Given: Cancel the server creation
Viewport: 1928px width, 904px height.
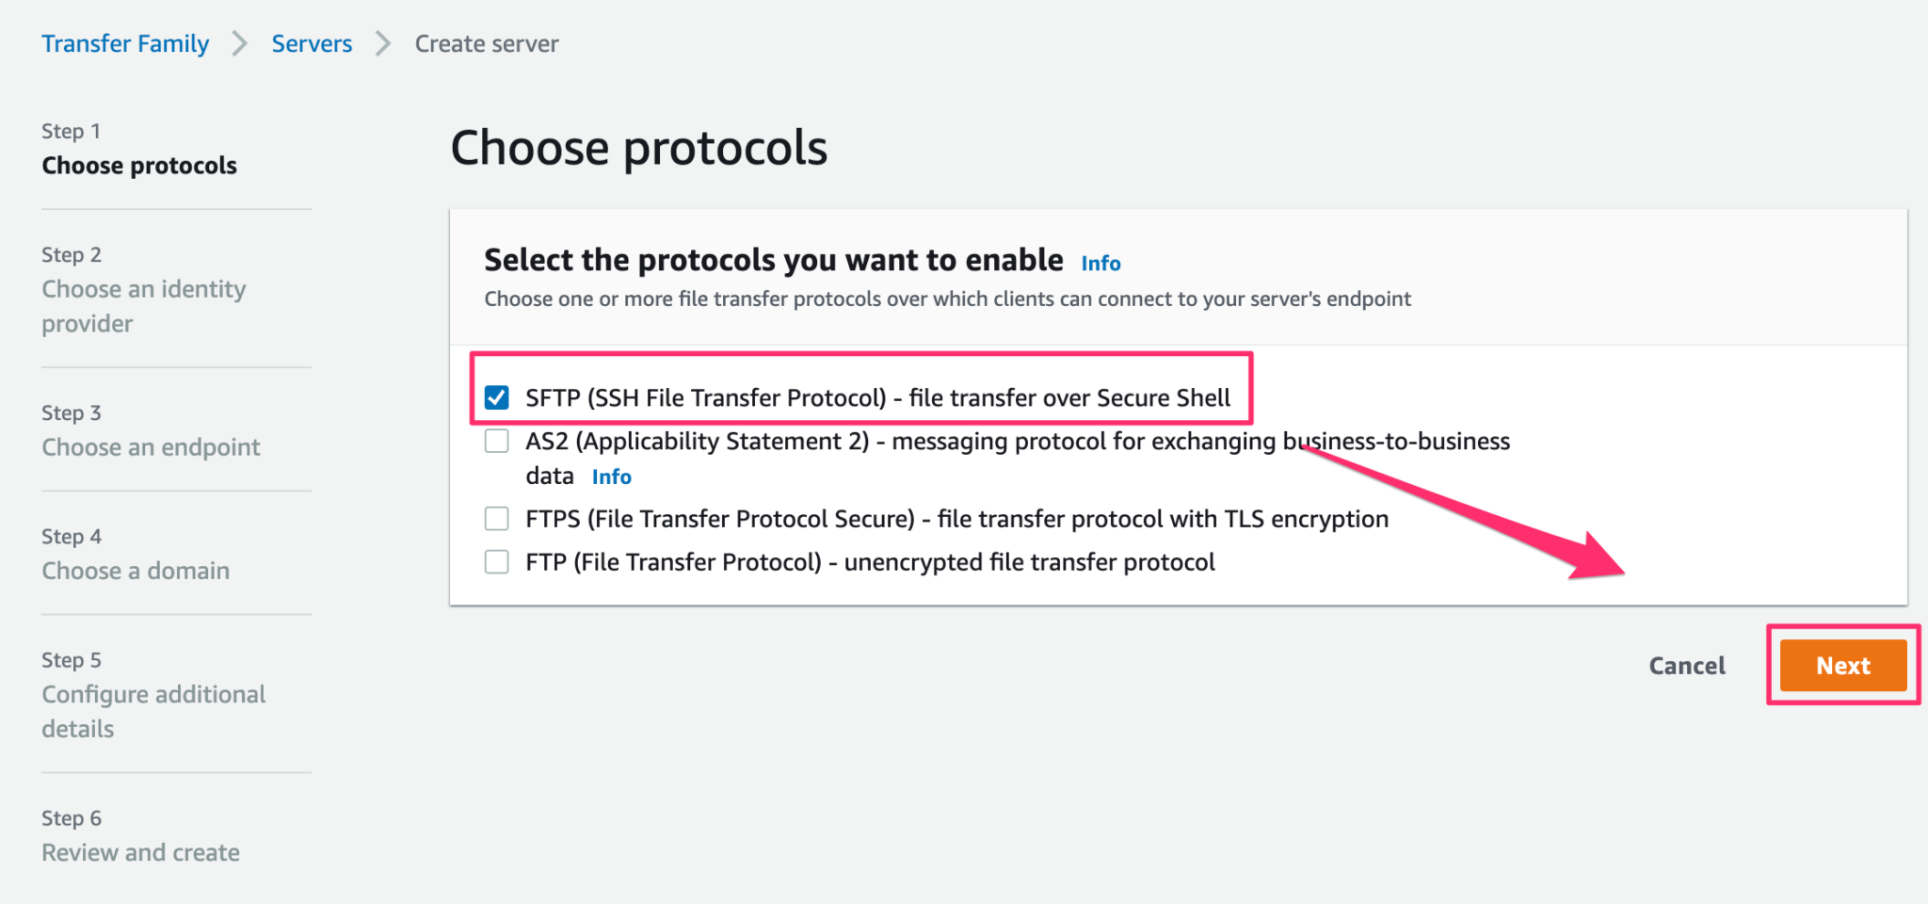Looking at the screenshot, I should click(x=1686, y=665).
